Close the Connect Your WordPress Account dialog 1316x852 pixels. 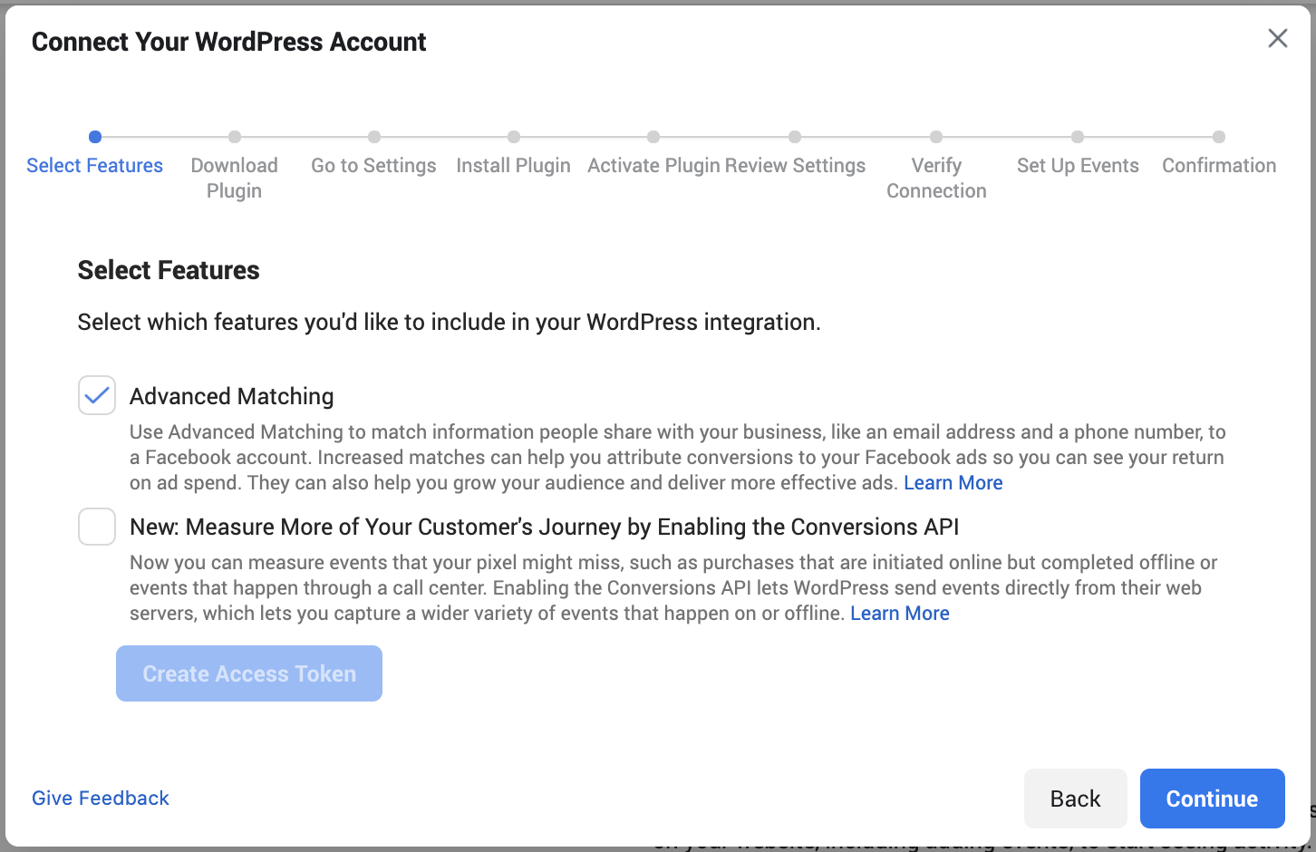[x=1277, y=38]
